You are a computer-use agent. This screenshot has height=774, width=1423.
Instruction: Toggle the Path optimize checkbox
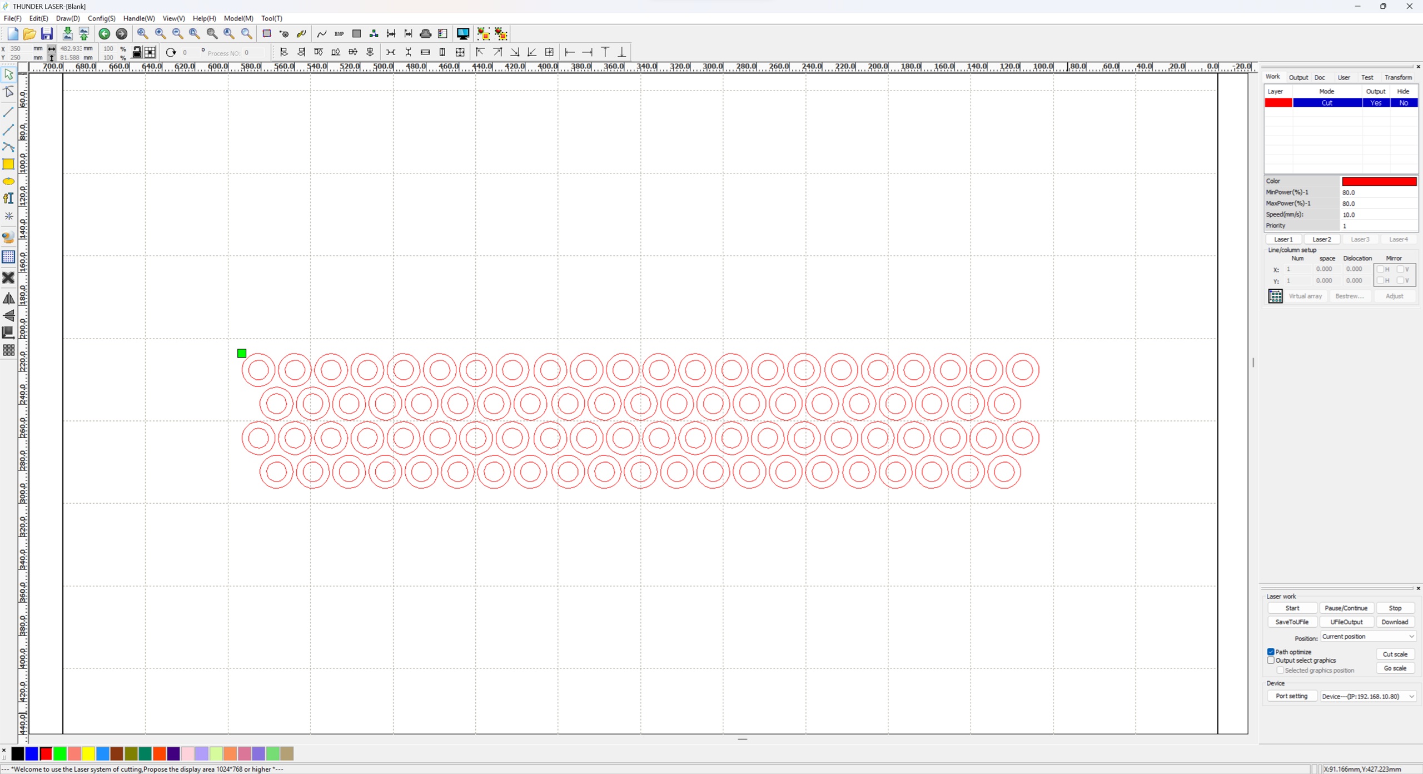[1271, 652]
